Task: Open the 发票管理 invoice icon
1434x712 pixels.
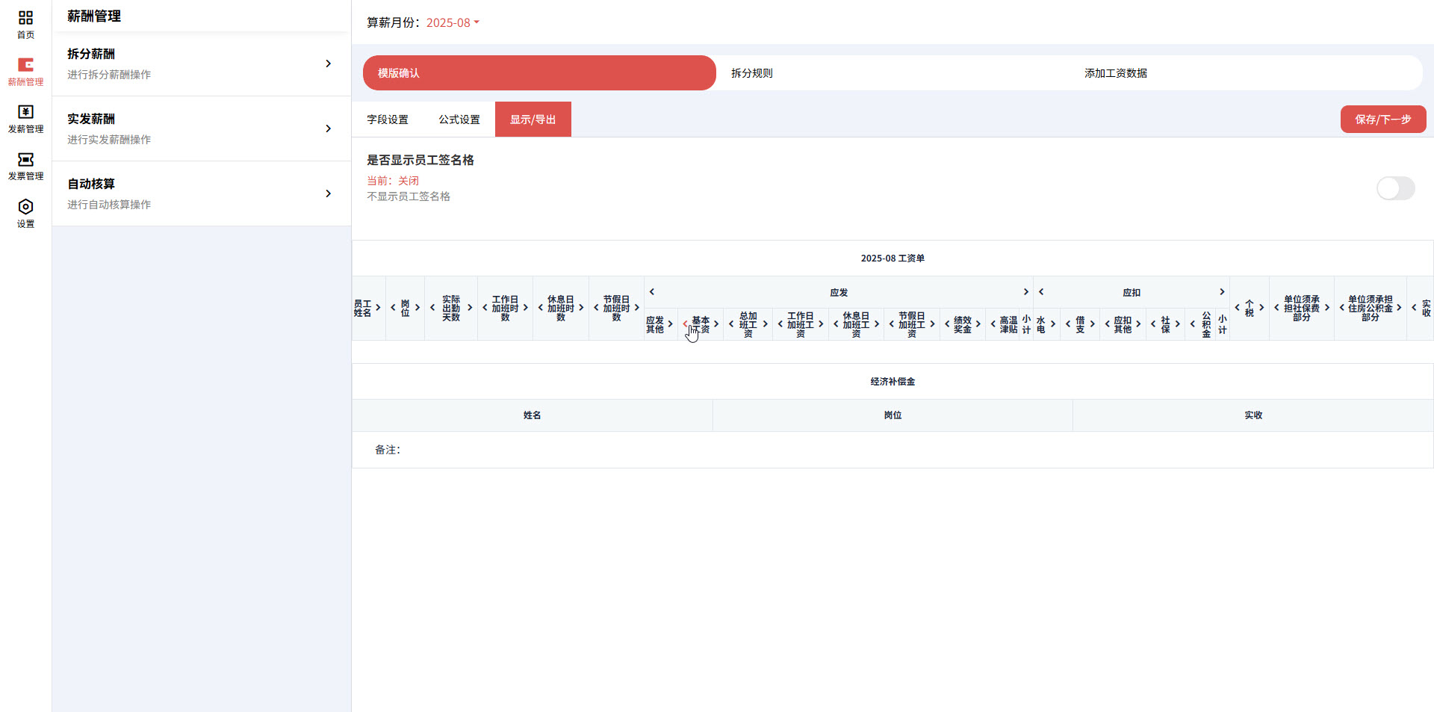Action: (x=25, y=167)
